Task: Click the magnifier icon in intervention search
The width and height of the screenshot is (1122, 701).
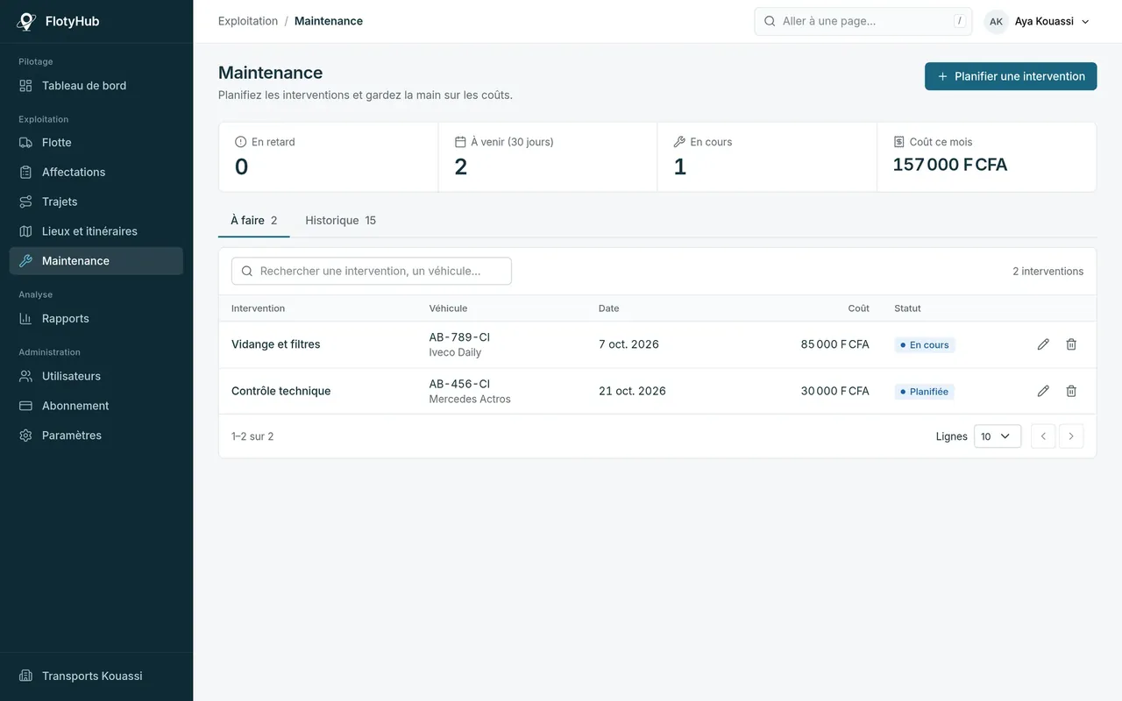Action: (247, 272)
